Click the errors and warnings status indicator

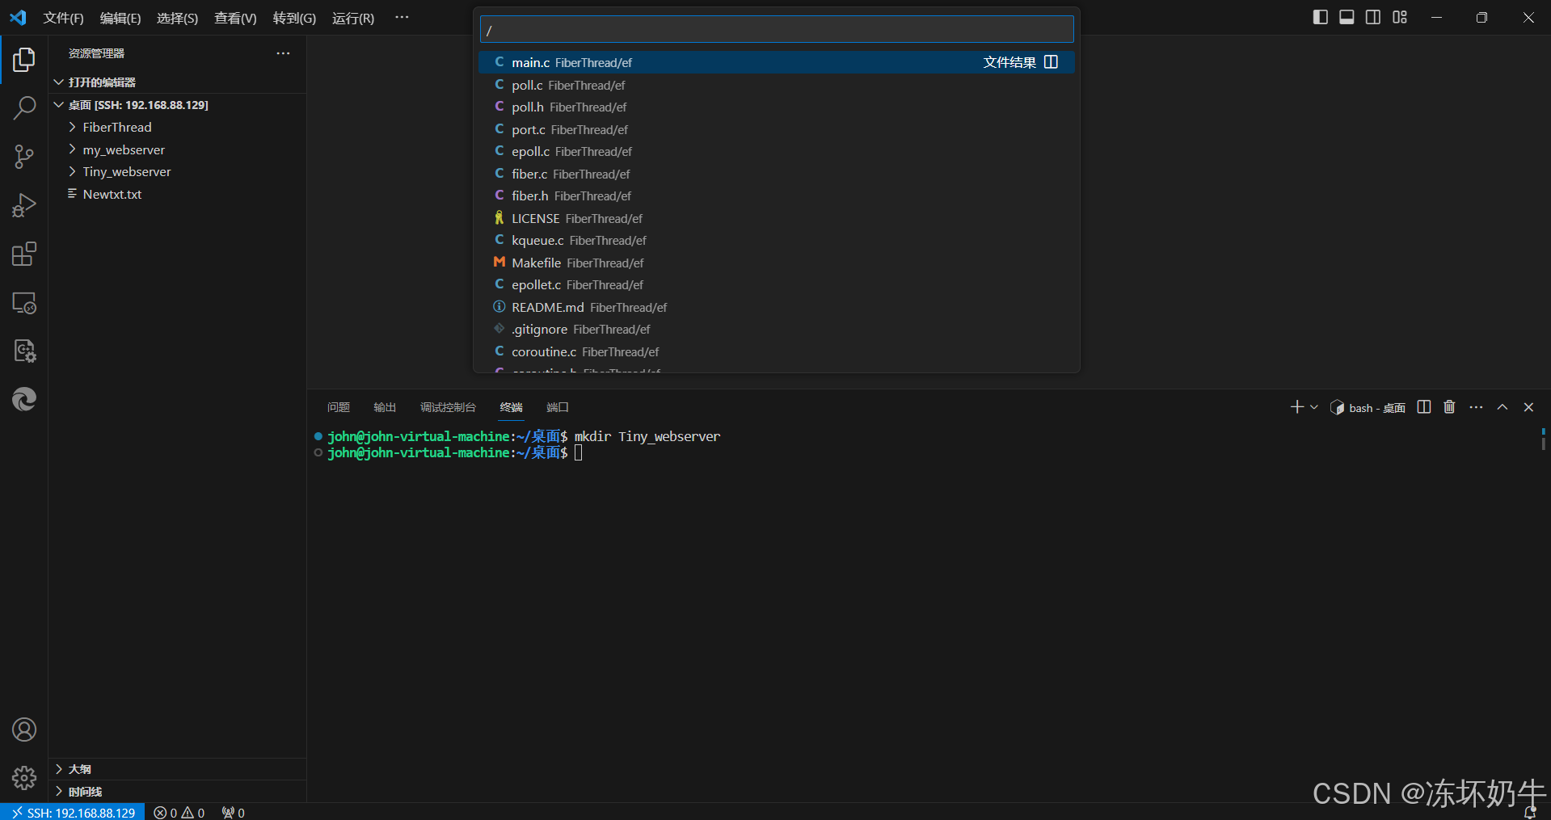tap(179, 812)
